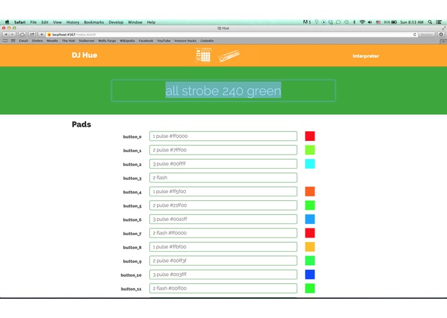Viewport: 447px width, 318px height.
Task: Open the Safari menu
Action: pyautogui.click(x=20, y=23)
